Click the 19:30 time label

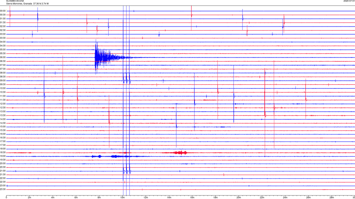3,160
